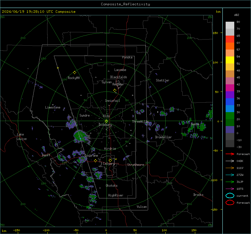Click the Hanna label
The width and height of the screenshot is (251, 234).
[x=195, y=124]
